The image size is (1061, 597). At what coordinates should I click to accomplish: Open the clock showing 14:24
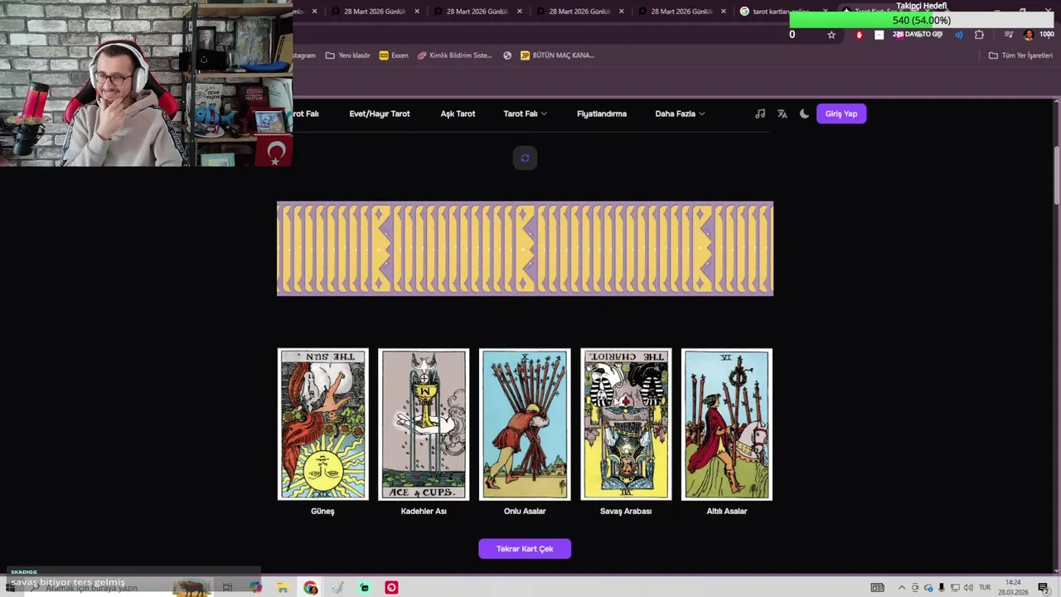pyautogui.click(x=1013, y=588)
